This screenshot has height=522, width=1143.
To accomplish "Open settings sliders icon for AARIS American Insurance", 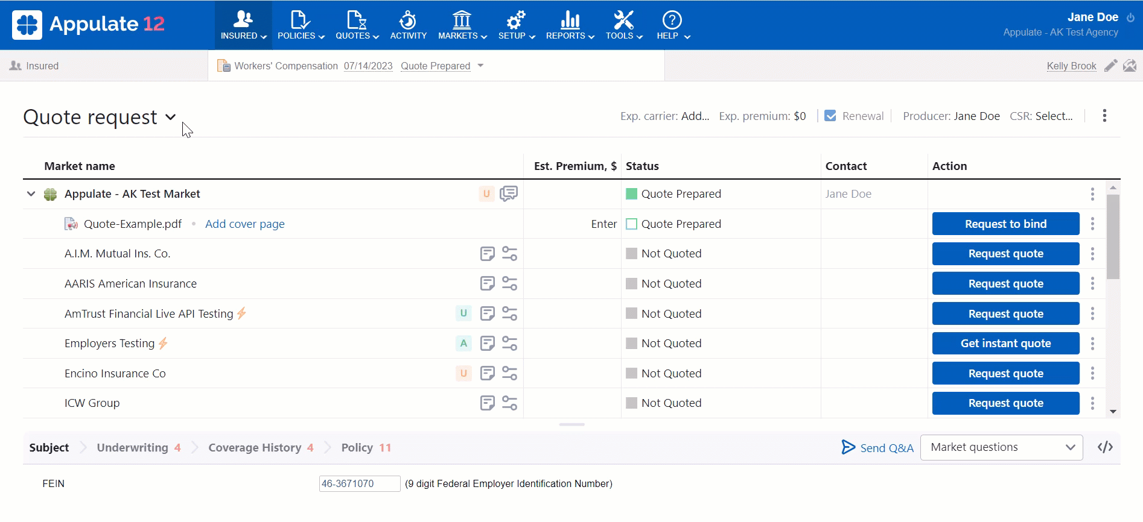I will click(510, 283).
